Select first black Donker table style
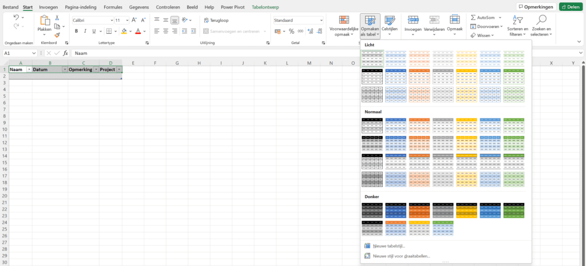This screenshot has height=266, width=586. 372,210
